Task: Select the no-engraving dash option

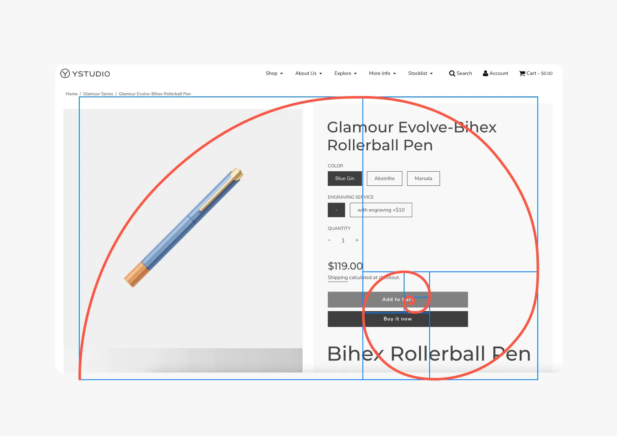Action: click(336, 210)
